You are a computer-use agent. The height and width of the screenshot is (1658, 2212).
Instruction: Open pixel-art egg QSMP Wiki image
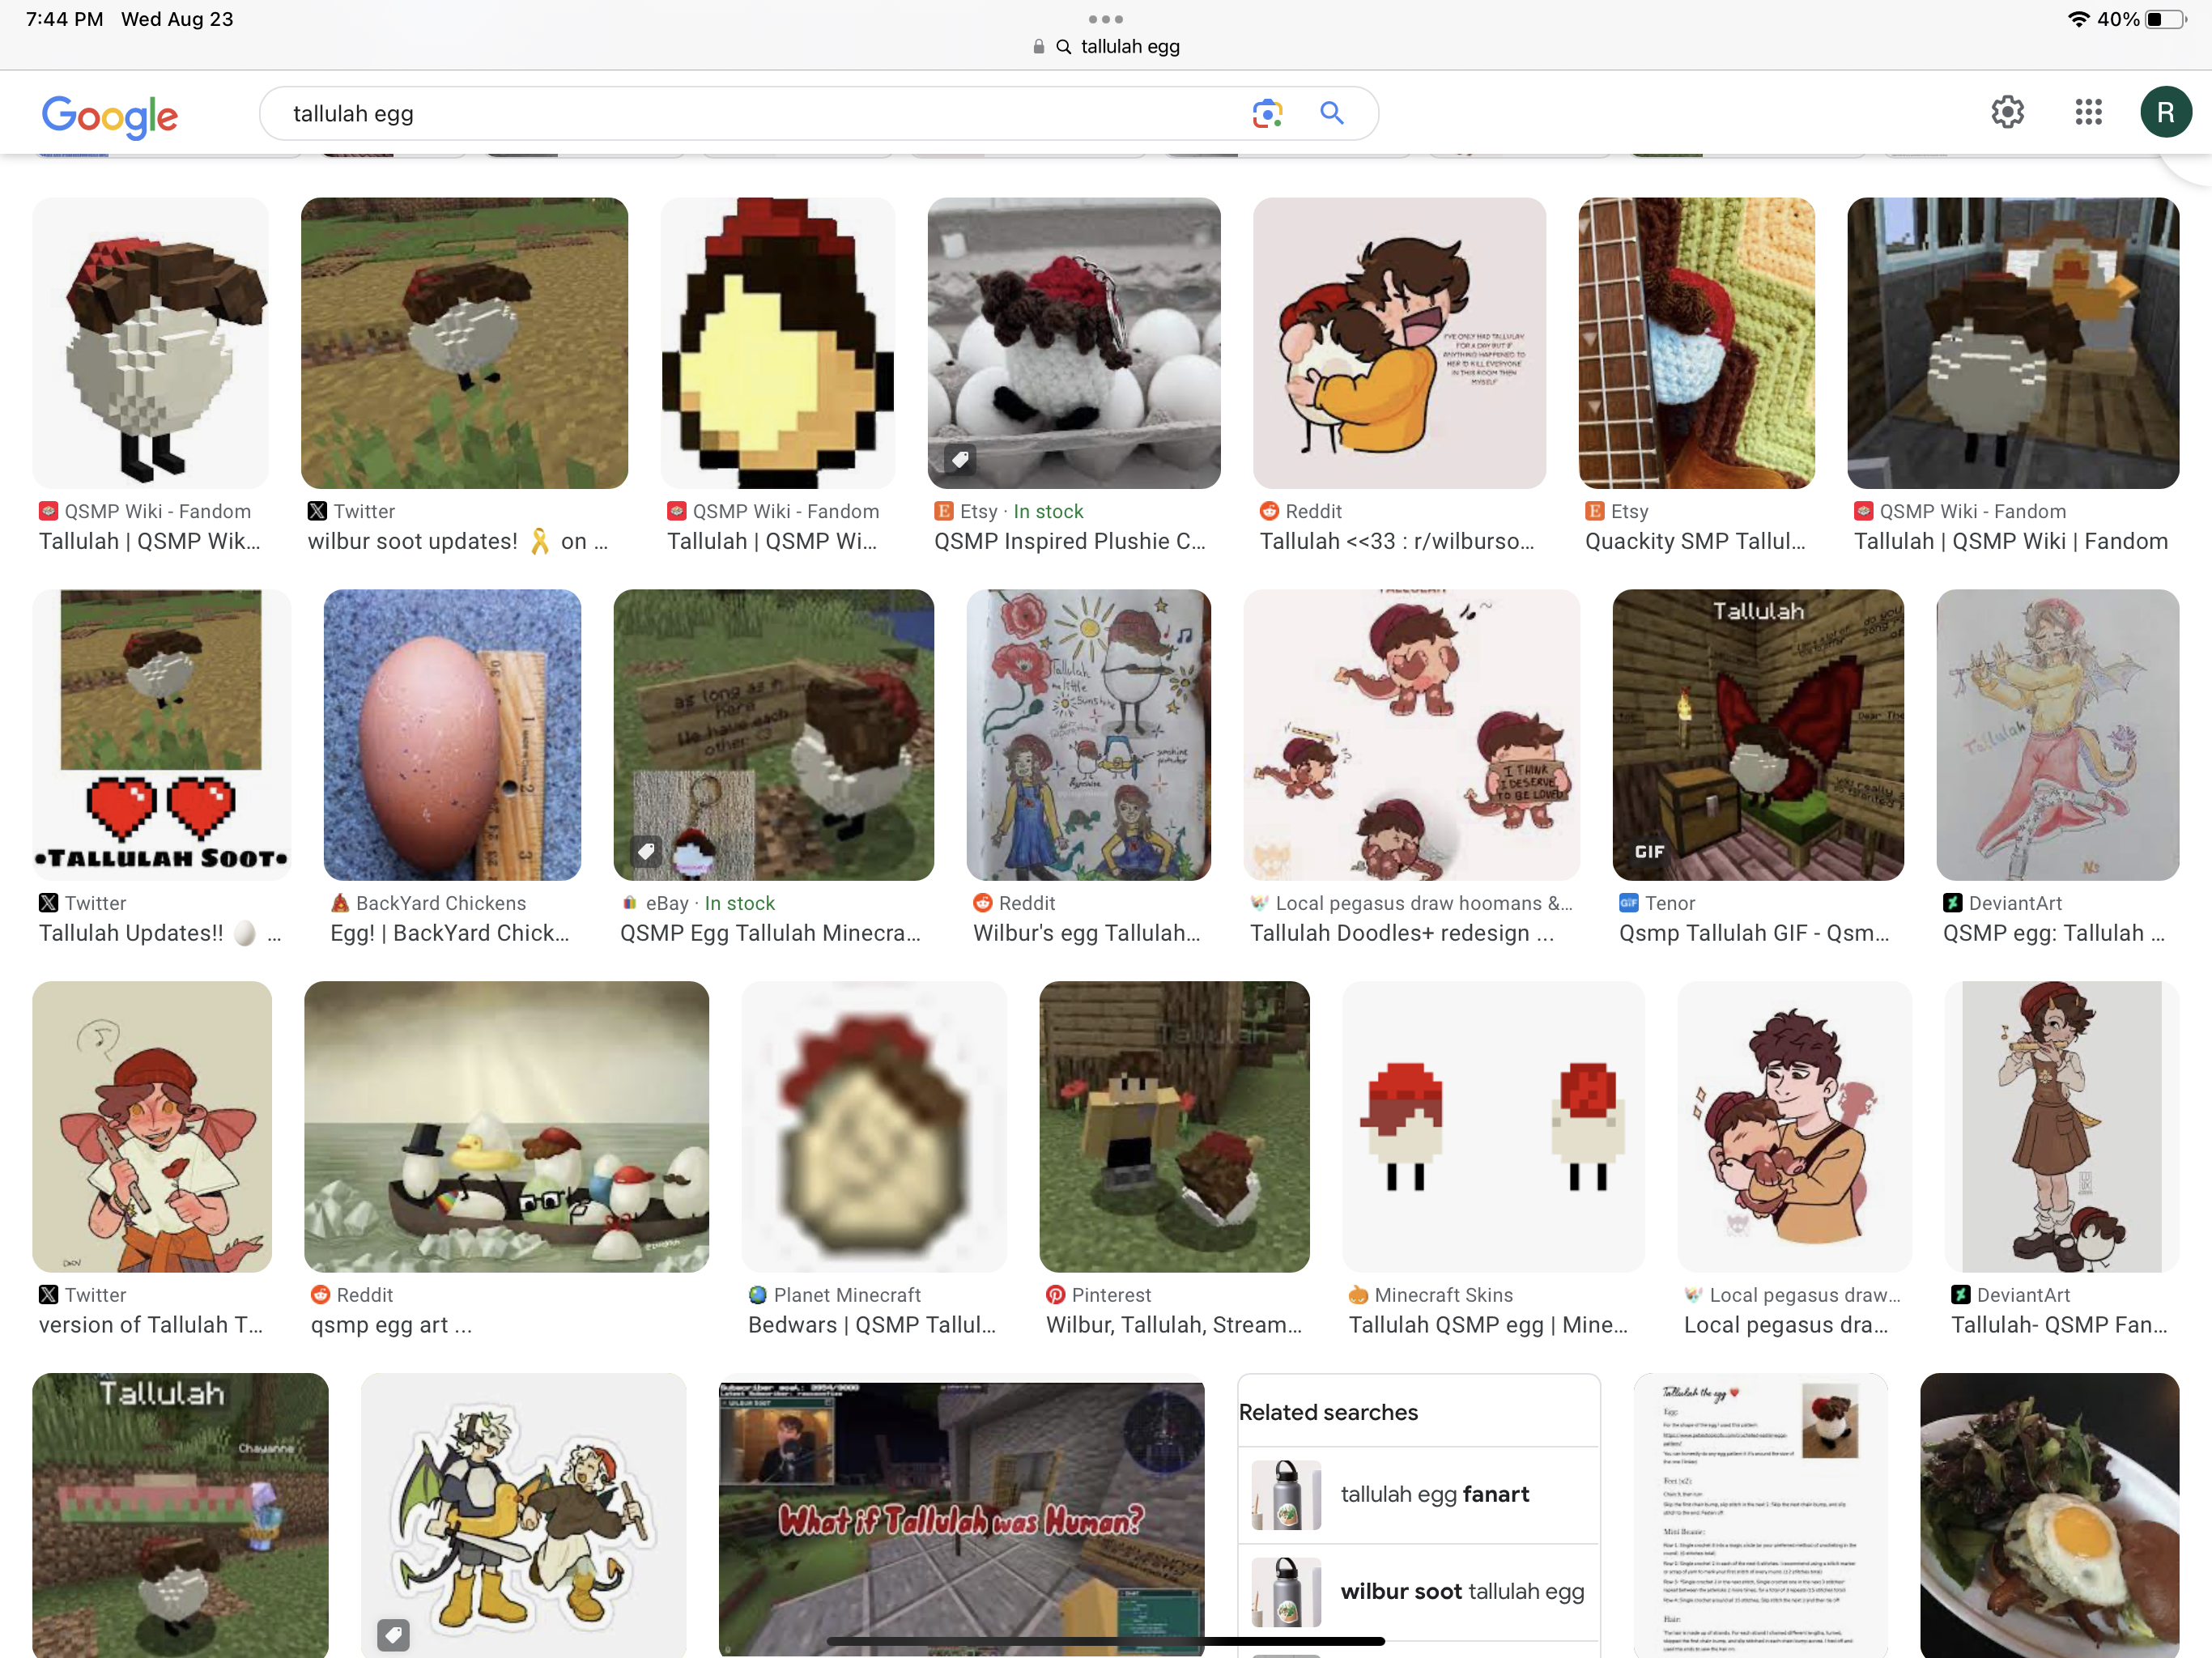coord(777,343)
